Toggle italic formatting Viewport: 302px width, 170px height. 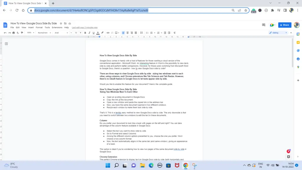(89, 33)
